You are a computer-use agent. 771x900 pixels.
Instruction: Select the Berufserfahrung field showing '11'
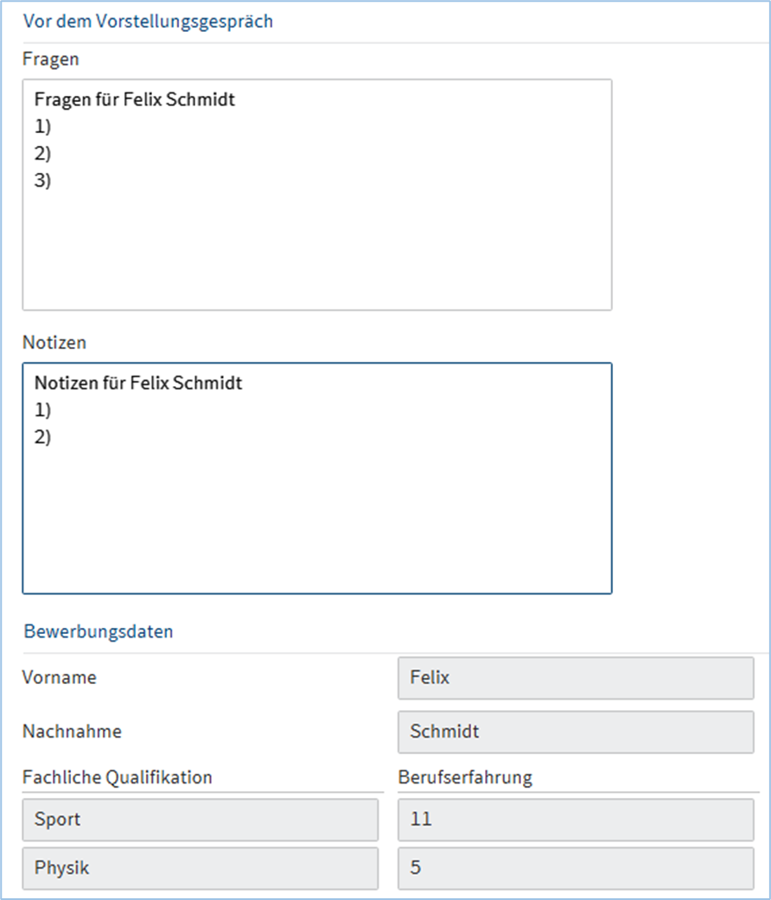click(x=576, y=820)
